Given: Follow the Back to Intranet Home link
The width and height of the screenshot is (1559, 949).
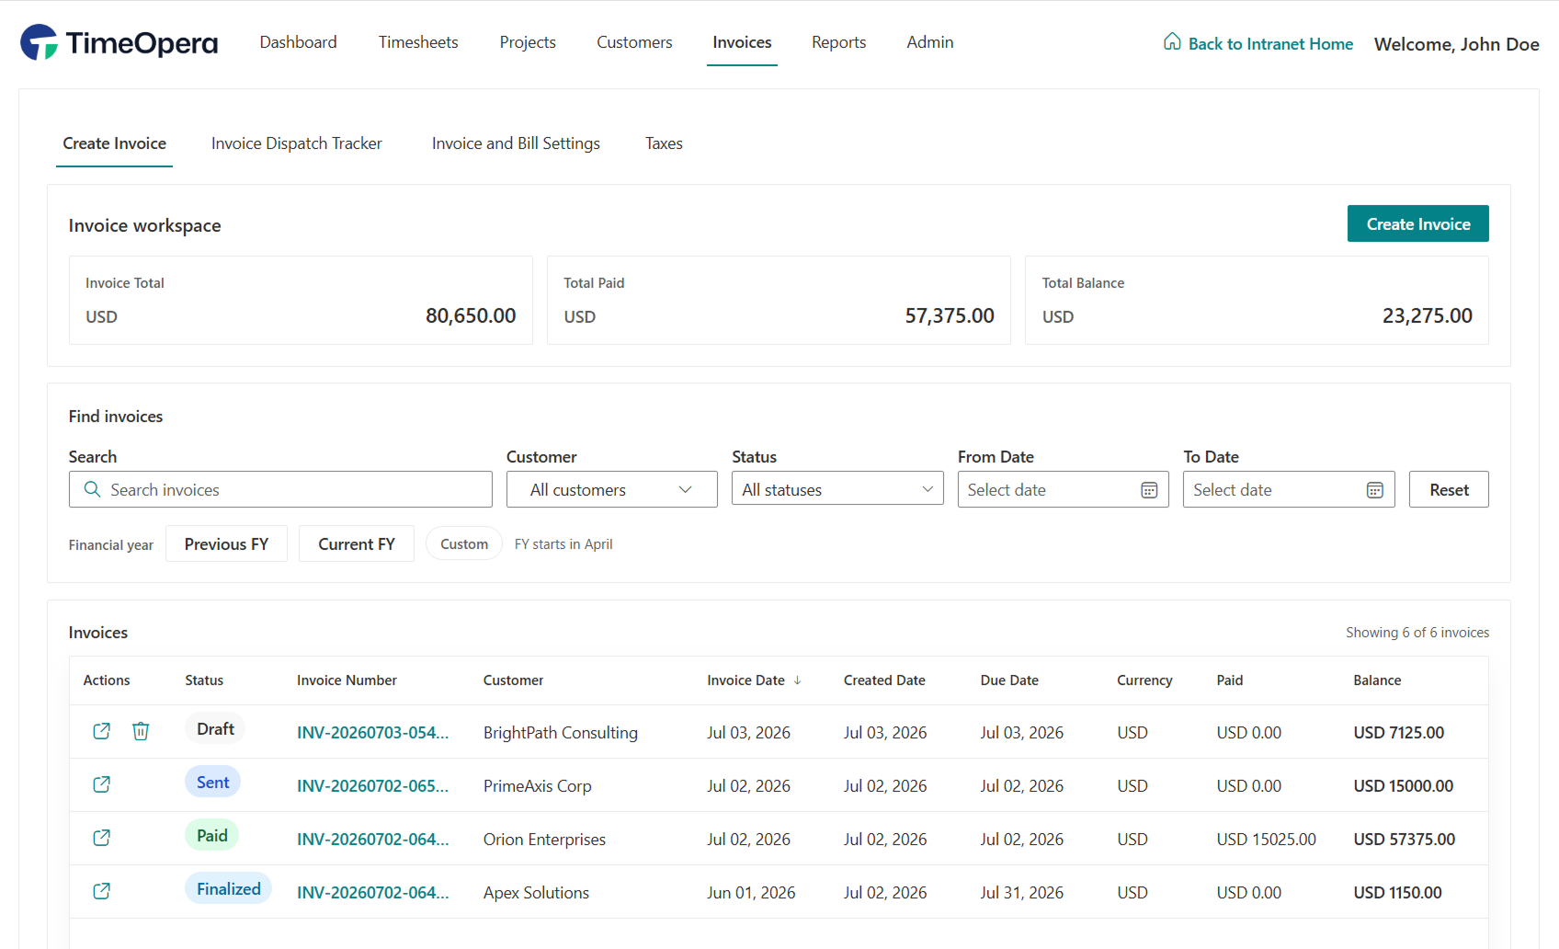Looking at the screenshot, I should pos(1270,43).
